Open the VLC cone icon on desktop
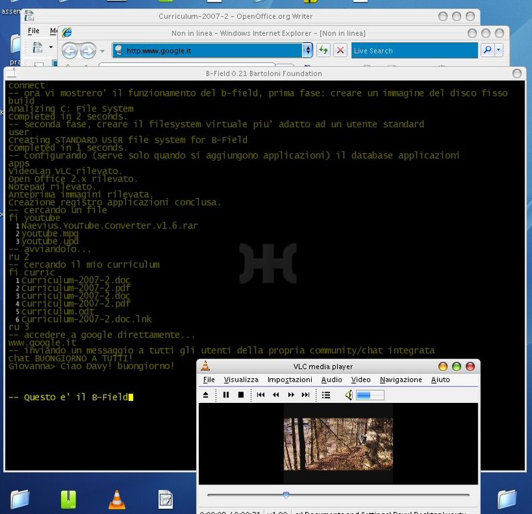Viewport: 532px width, 514px height. click(116, 499)
